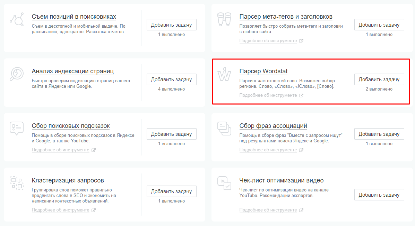Image resolution: width=415 pixels, height=226 pixels.
Task: Click the search suggestions speech bubble icon
Action: pos(17,129)
